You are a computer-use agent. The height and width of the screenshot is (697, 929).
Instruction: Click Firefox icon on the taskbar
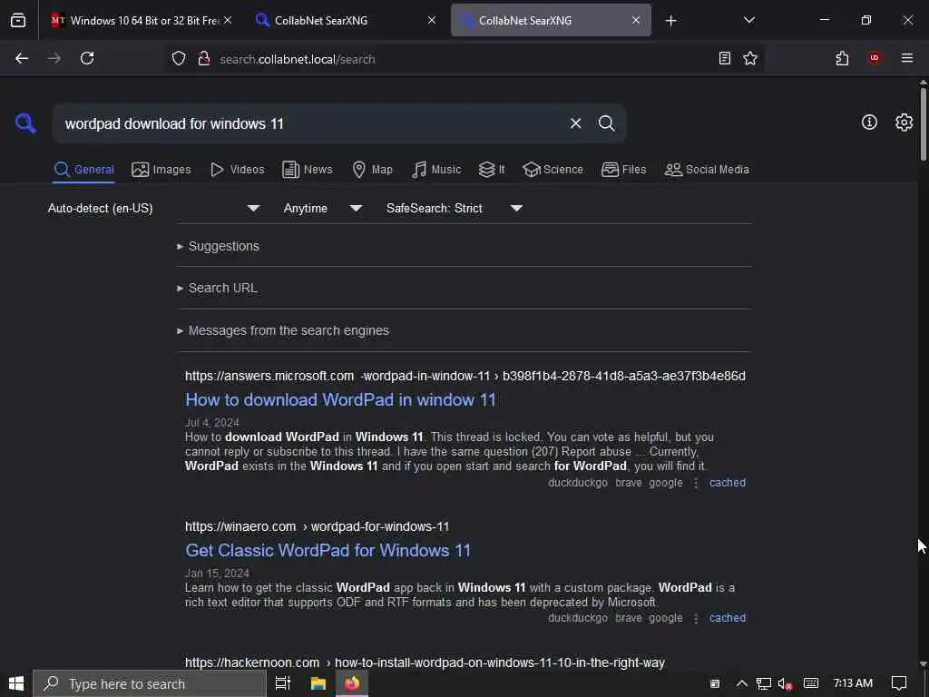point(352,683)
